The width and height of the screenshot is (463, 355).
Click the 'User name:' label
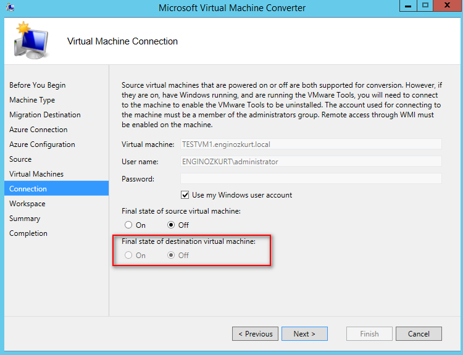[x=140, y=162]
